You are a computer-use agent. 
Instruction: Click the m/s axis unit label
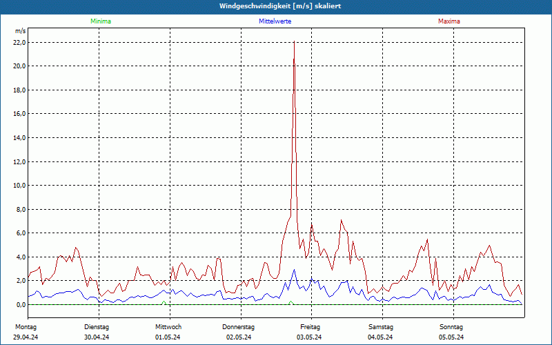tap(21, 31)
